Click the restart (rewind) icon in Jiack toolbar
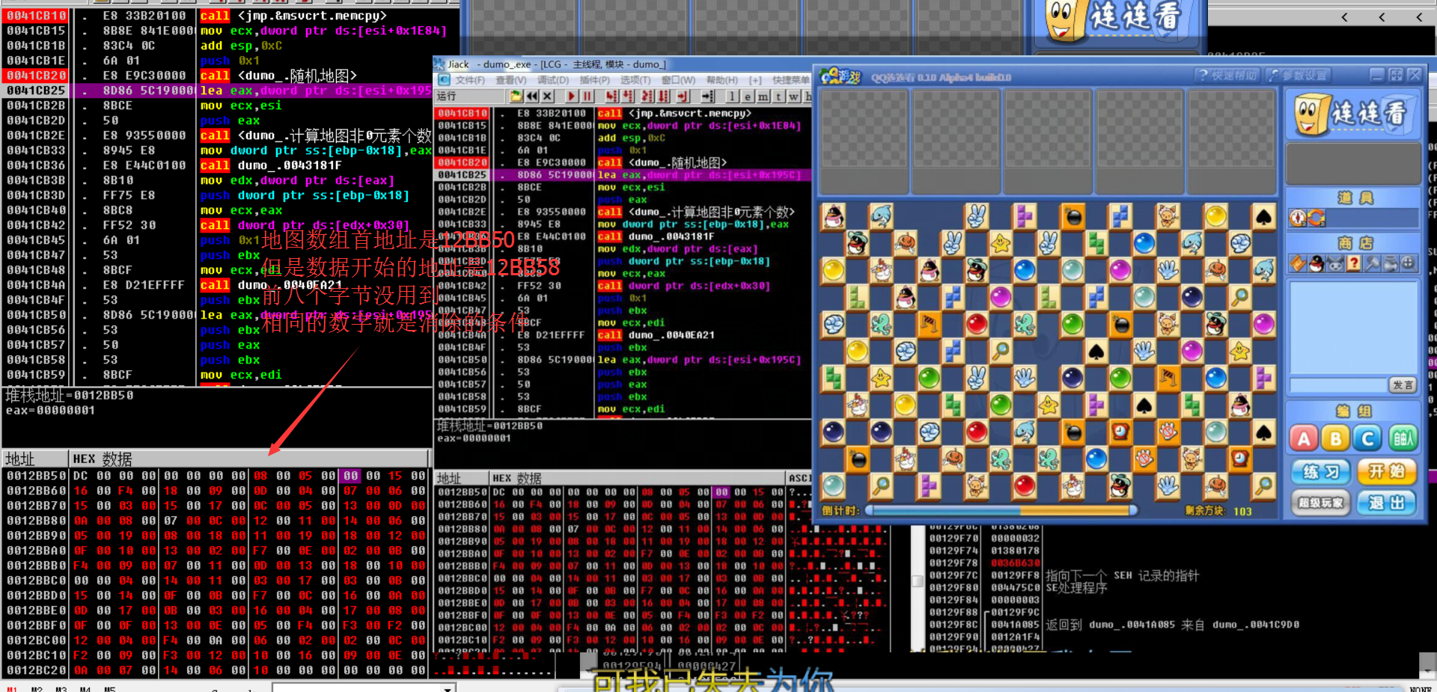Viewport: 1437px width, 692px height. pos(532,97)
